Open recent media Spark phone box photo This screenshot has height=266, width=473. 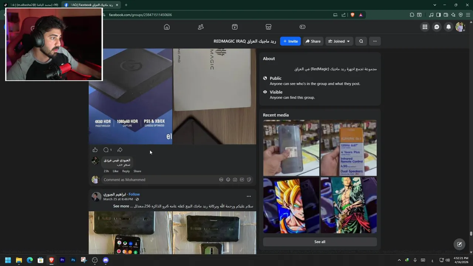[x=348, y=148]
